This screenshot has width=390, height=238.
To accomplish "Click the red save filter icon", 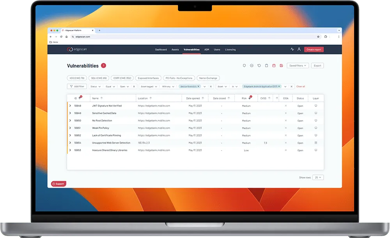I will pos(281,66).
